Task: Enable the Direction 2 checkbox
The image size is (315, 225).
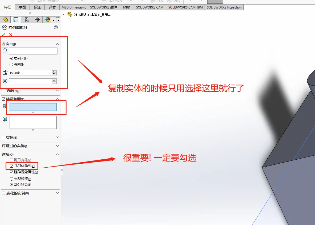Action: [x=3, y=91]
